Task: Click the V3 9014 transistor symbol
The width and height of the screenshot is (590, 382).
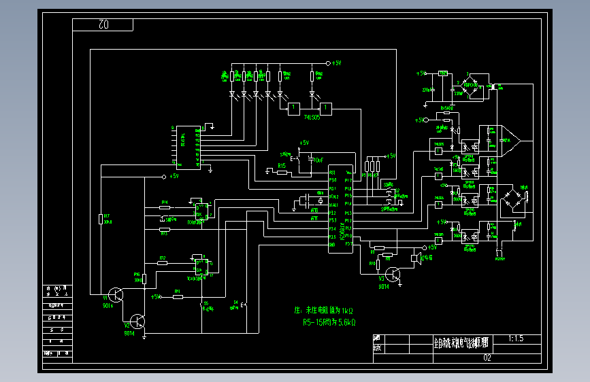Action: pyautogui.click(x=393, y=275)
